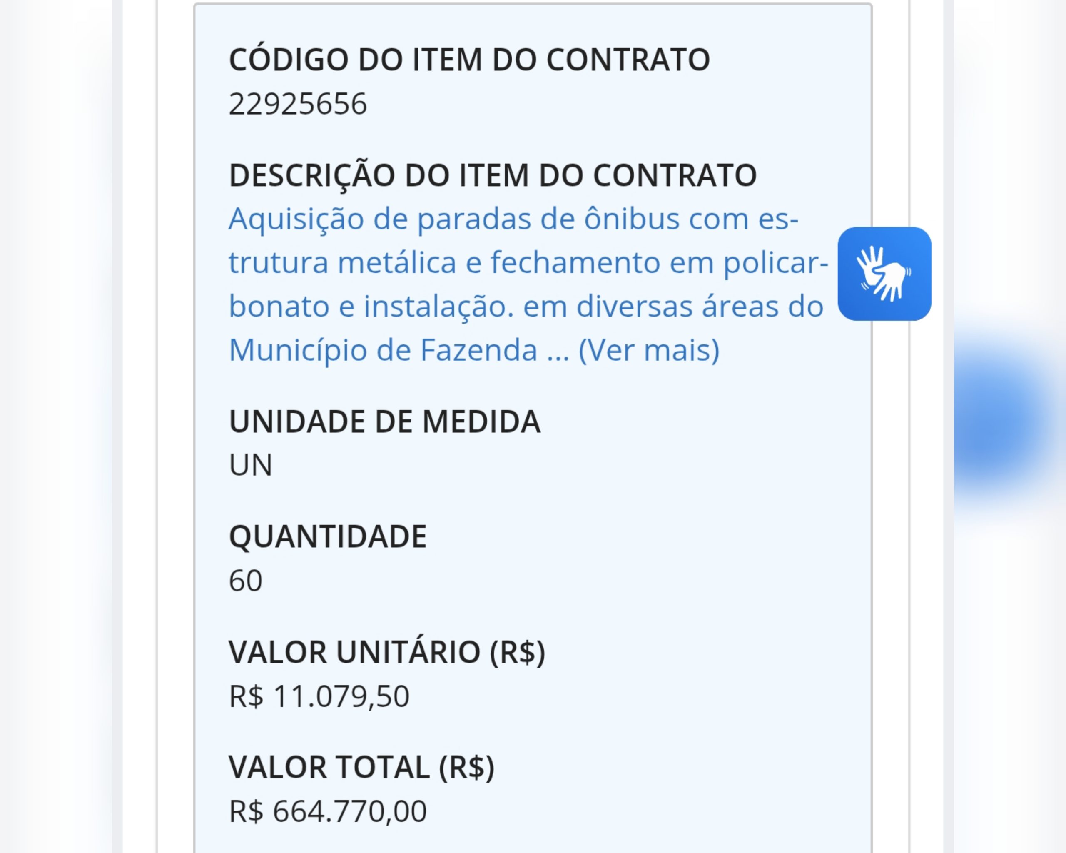Click the quantity value 60

245,581
